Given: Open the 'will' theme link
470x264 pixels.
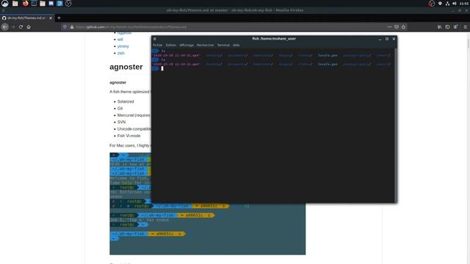Looking at the screenshot, I should coord(120,40).
